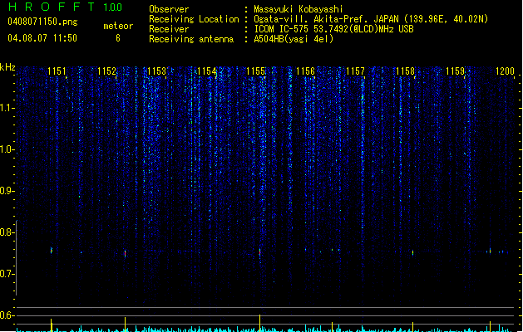Click the kHz axis unit label
Viewport: 523px width, 332px height.
click(7, 67)
